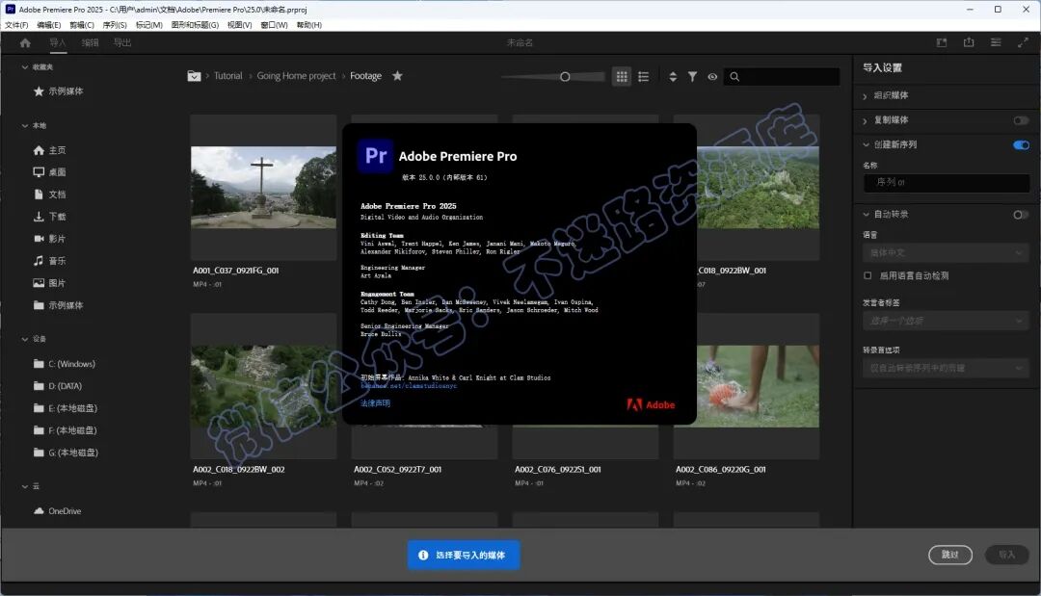Select 示例媒体 in favorites
Image resolution: width=1041 pixels, height=596 pixels.
coord(59,91)
